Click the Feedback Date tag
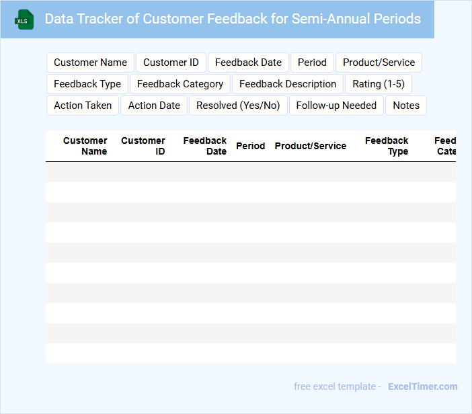The image size is (472, 414). [x=248, y=63]
